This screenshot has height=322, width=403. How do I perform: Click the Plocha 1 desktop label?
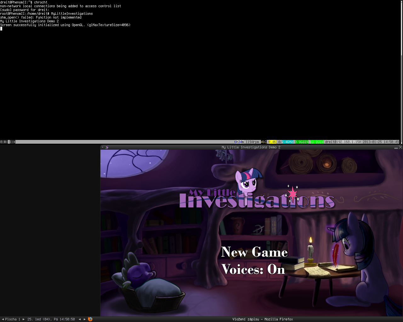pos(13,319)
